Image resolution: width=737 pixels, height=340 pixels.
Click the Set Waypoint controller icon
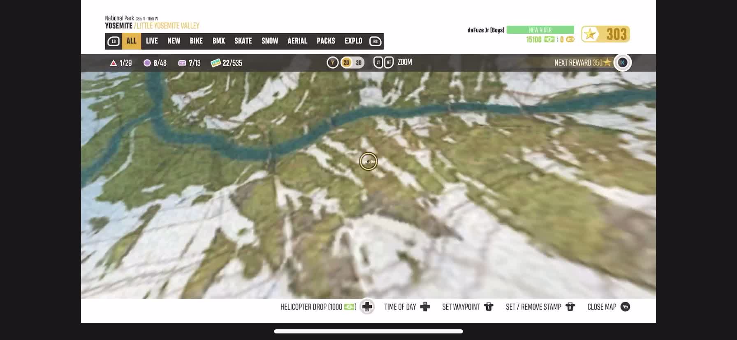click(489, 307)
